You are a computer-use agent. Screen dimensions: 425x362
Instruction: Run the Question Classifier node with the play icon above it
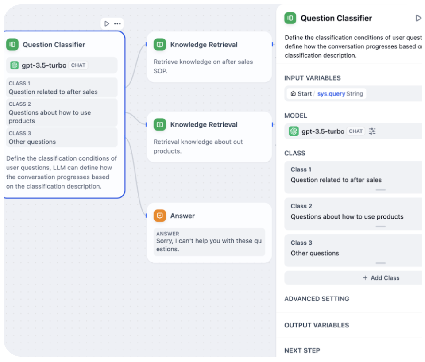point(107,24)
